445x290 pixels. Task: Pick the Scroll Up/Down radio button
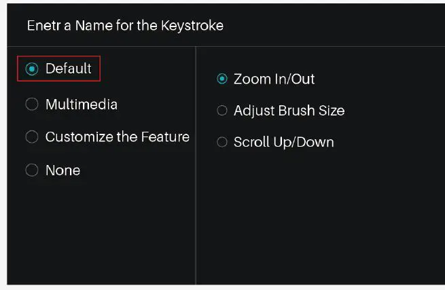[221, 142]
